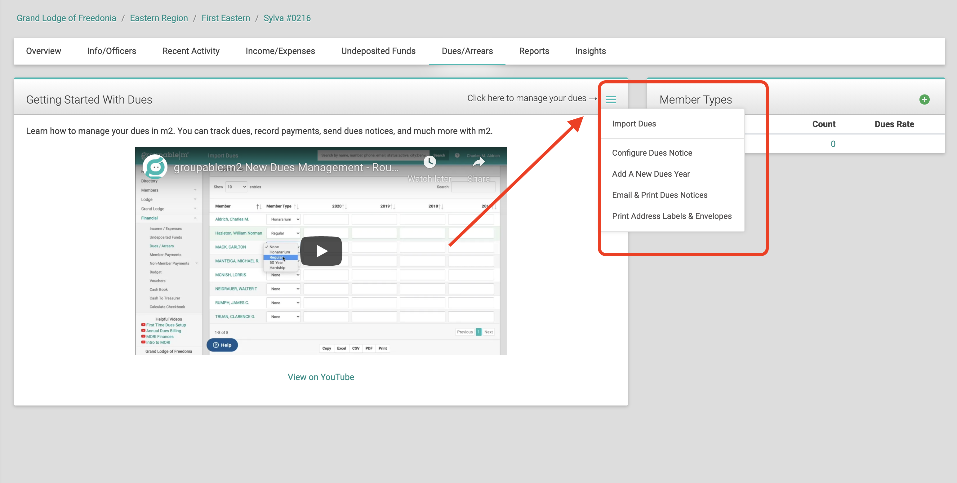Click the member type count value 0
The image size is (957, 483).
pyautogui.click(x=833, y=144)
